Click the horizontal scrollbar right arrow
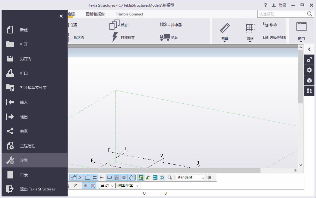 click(296, 170)
